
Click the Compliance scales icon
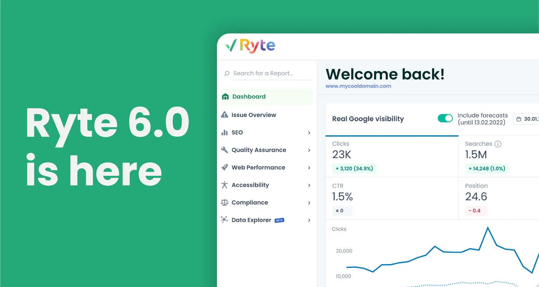pyautogui.click(x=224, y=202)
